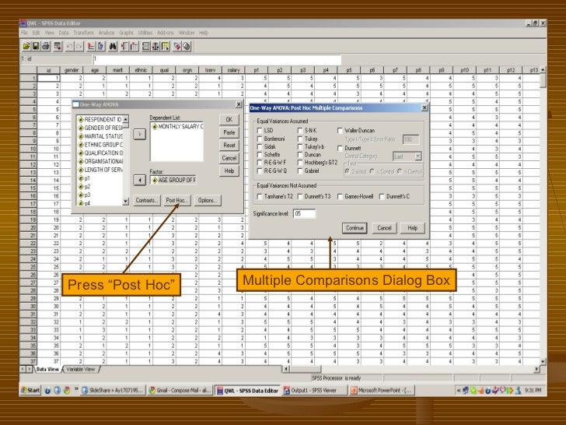Open the Dialog Recall toolbar icon

point(58,46)
